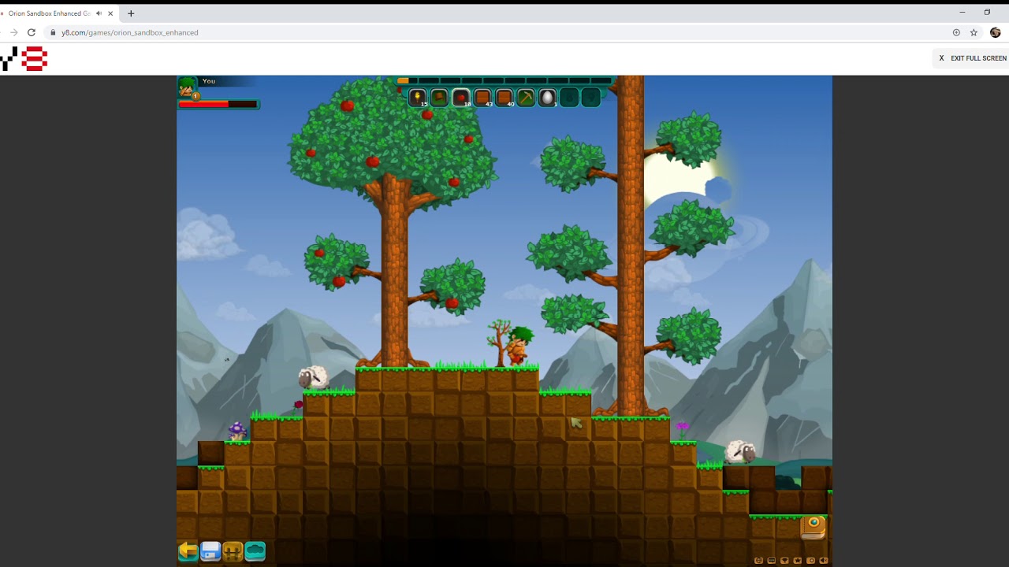Click the sheep left of the hill
The height and width of the screenshot is (567, 1009).
click(x=313, y=378)
